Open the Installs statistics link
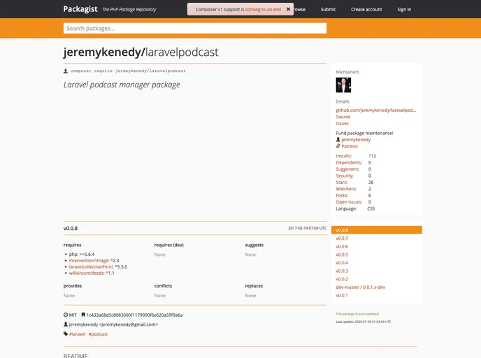Screen dimensions: 481x358 [x=343, y=156]
